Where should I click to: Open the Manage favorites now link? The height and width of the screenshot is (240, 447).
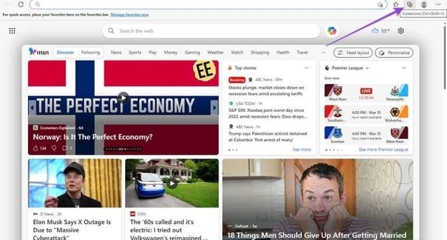[x=130, y=15]
